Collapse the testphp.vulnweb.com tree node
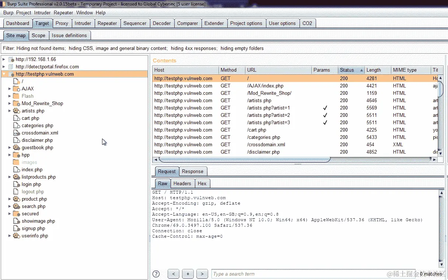The width and height of the screenshot is (448, 280). click(4, 74)
